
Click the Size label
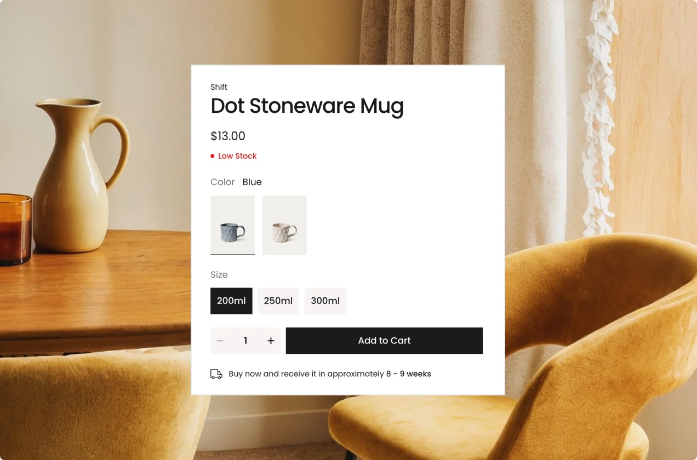219,274
